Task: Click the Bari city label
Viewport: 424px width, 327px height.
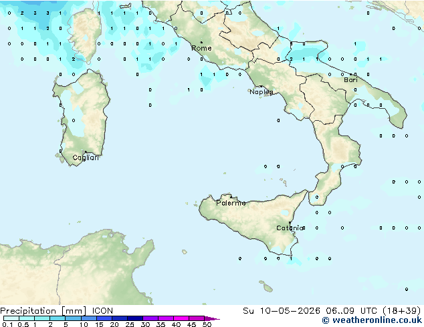Action: click(x=350, y=80)
